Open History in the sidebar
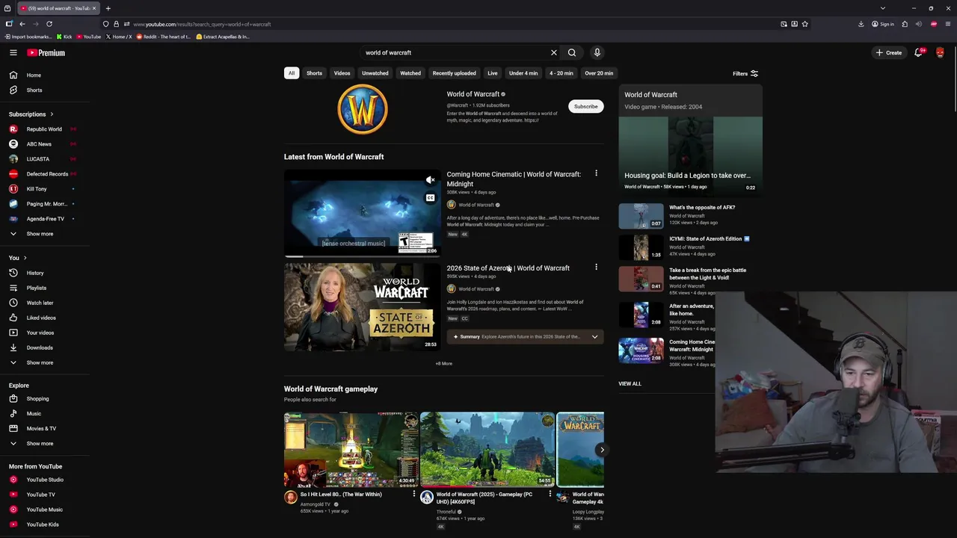 (x=35, y=273)
